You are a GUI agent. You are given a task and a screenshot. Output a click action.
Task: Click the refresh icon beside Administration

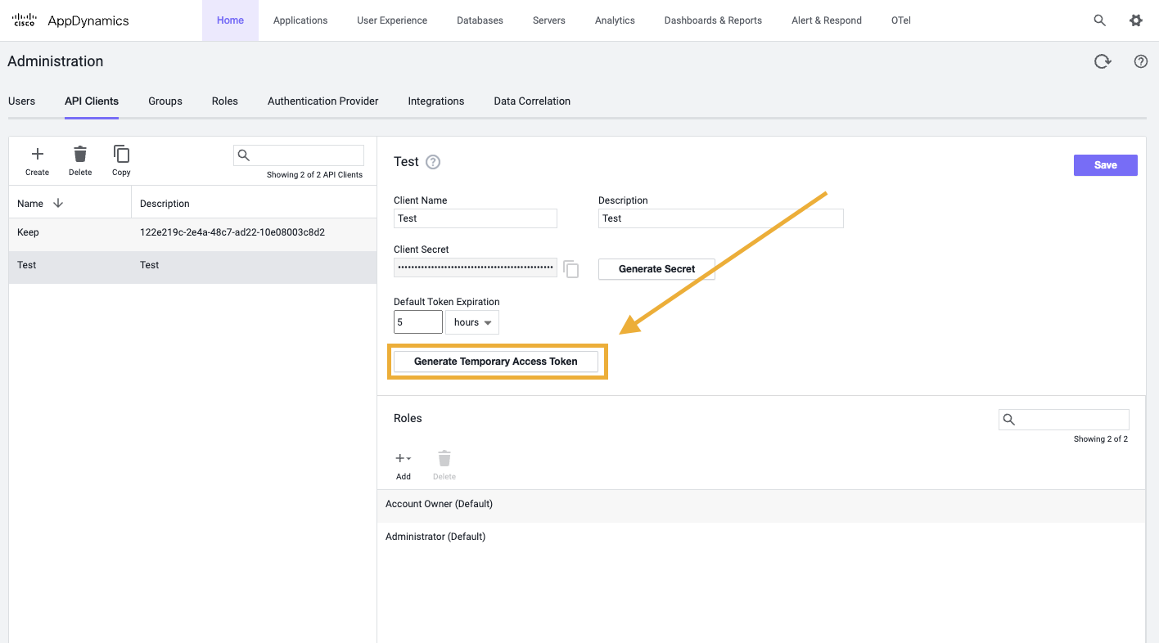pyautogui.click(x=1103, y=61)
